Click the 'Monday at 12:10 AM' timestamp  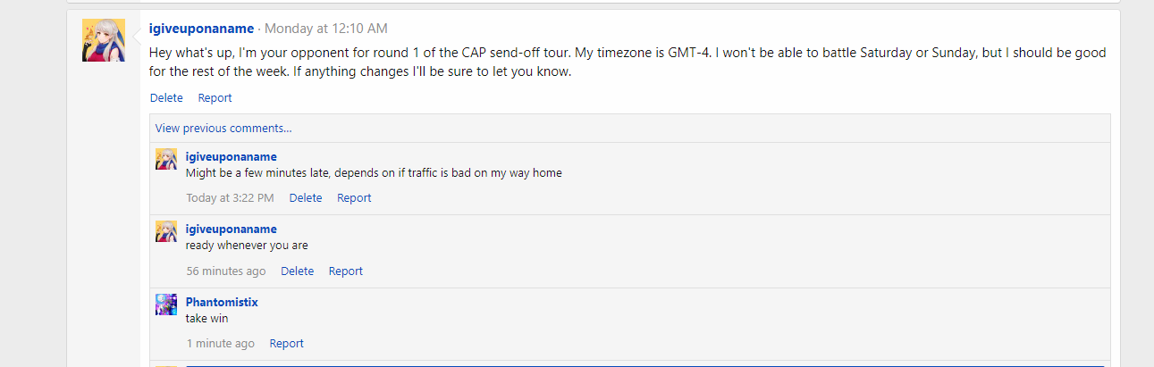[x=326, y=29]
